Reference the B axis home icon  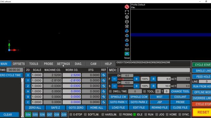tap(104, 97)
